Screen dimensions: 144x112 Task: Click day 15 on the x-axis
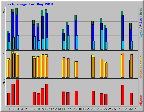pos(67,109)
